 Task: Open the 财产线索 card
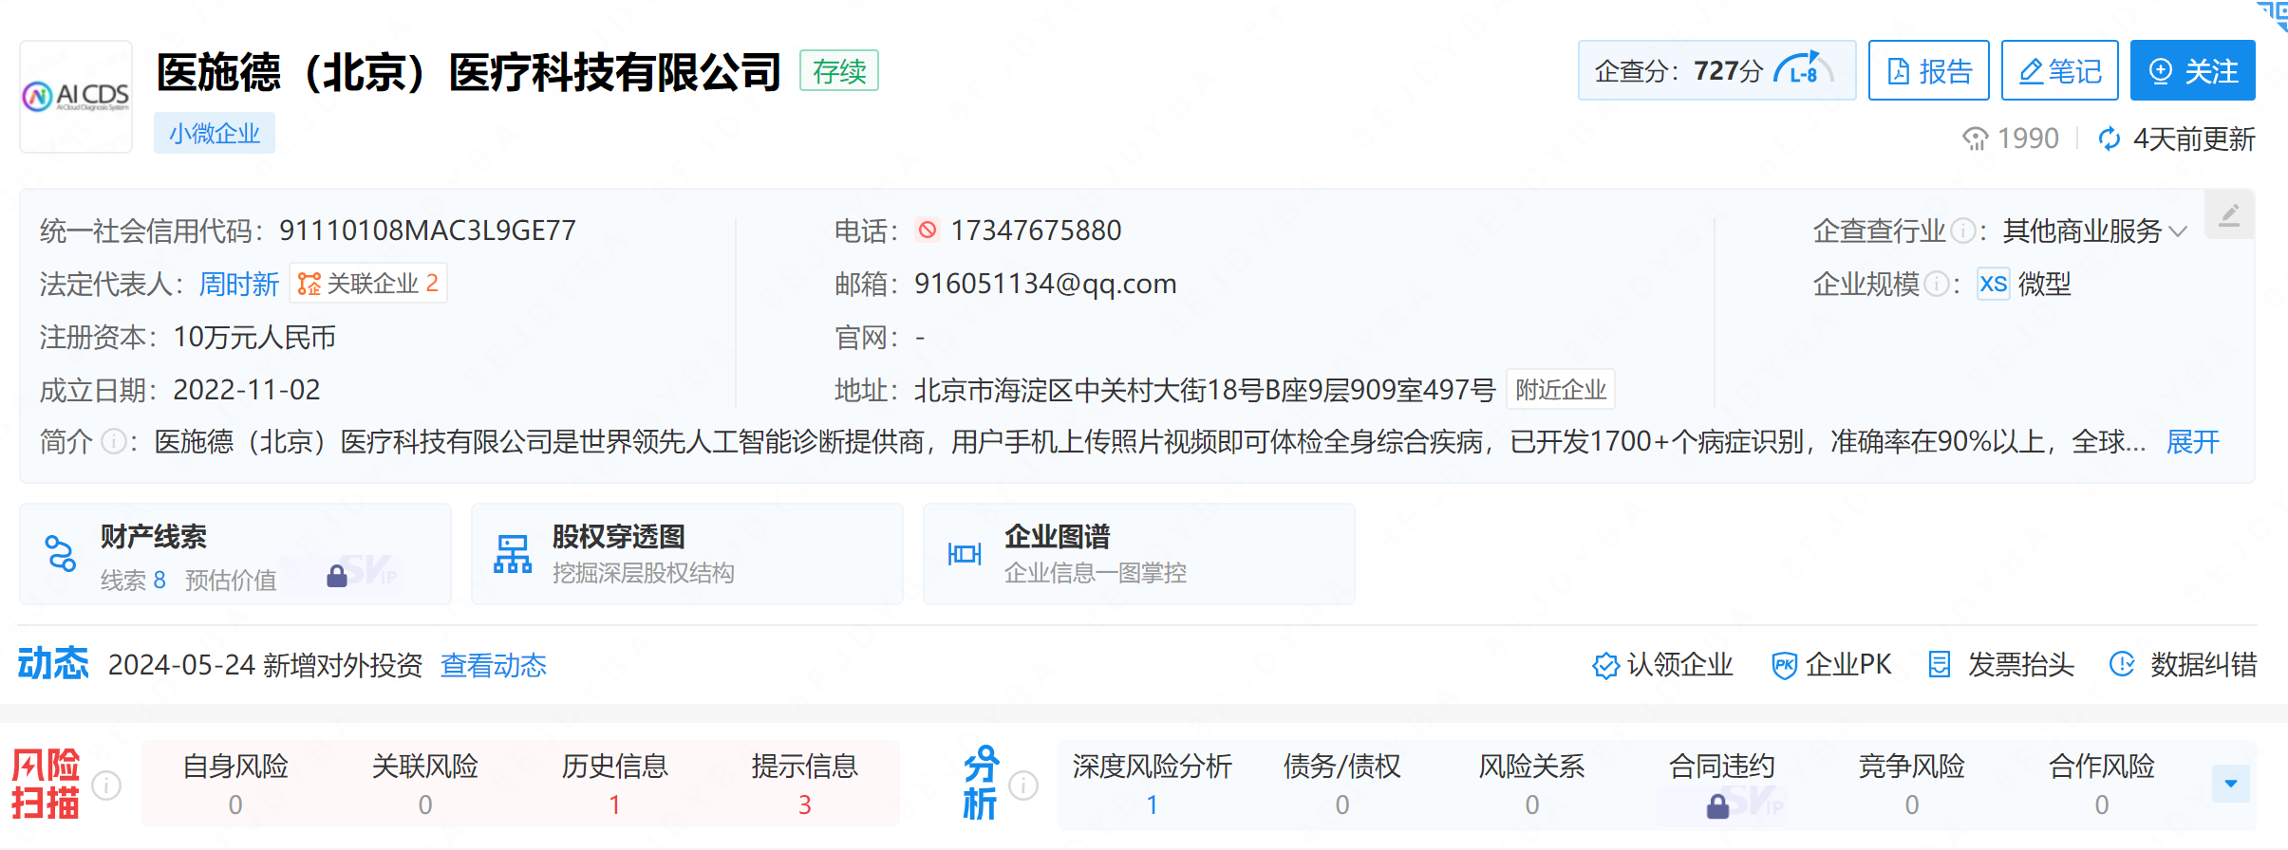(x=235, y=554)
